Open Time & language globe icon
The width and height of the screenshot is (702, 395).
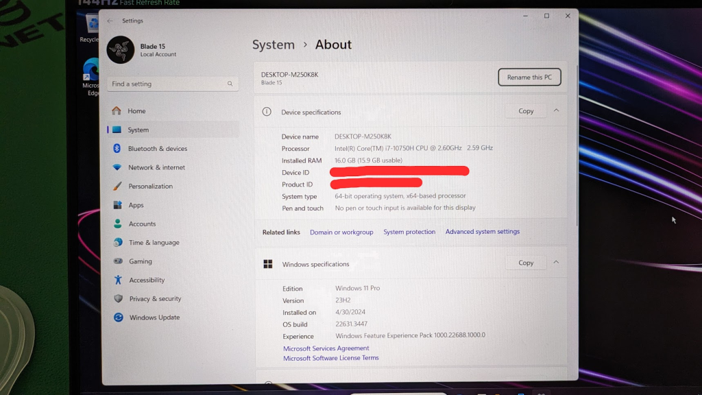pyautogui.click(x=118, y=242)
